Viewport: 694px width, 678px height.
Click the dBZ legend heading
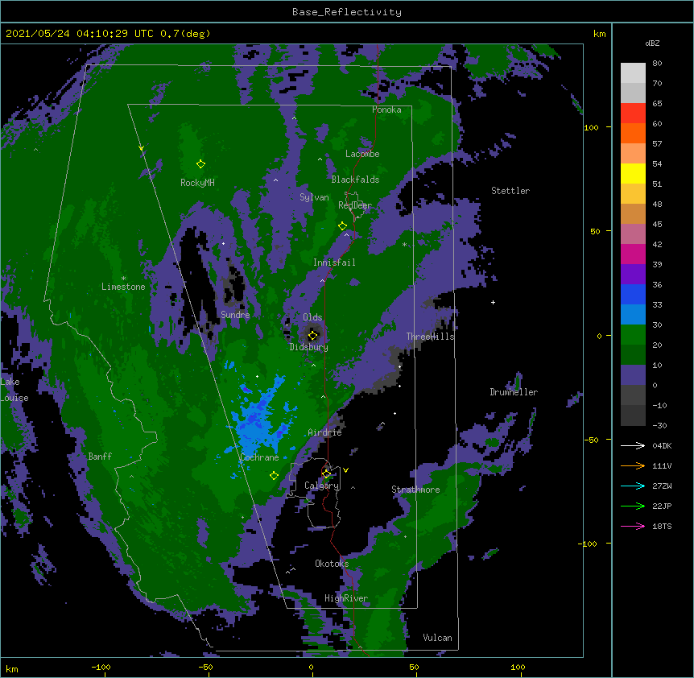coord(652,43)
